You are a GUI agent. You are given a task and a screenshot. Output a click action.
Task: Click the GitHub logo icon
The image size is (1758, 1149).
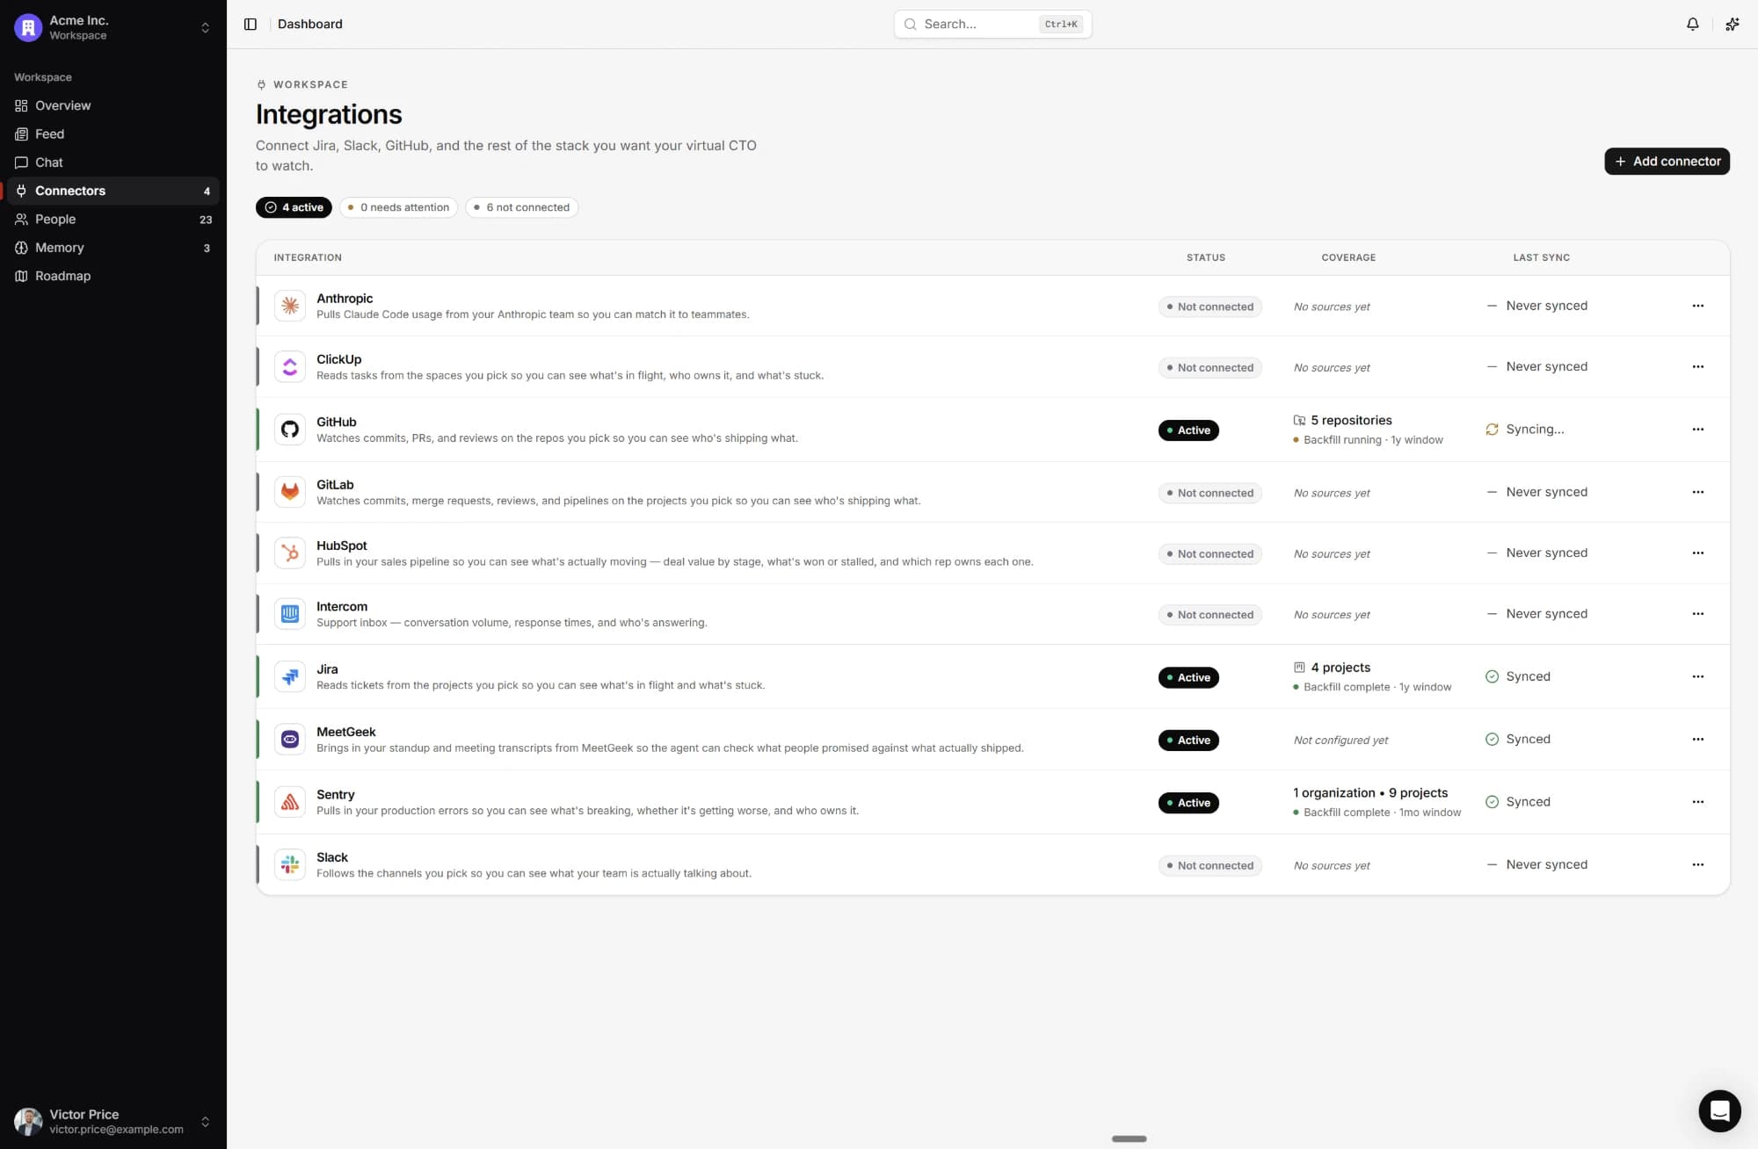(x=290, y=430)
